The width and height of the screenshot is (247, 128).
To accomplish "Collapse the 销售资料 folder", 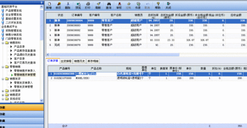I will tap(3, 43).
